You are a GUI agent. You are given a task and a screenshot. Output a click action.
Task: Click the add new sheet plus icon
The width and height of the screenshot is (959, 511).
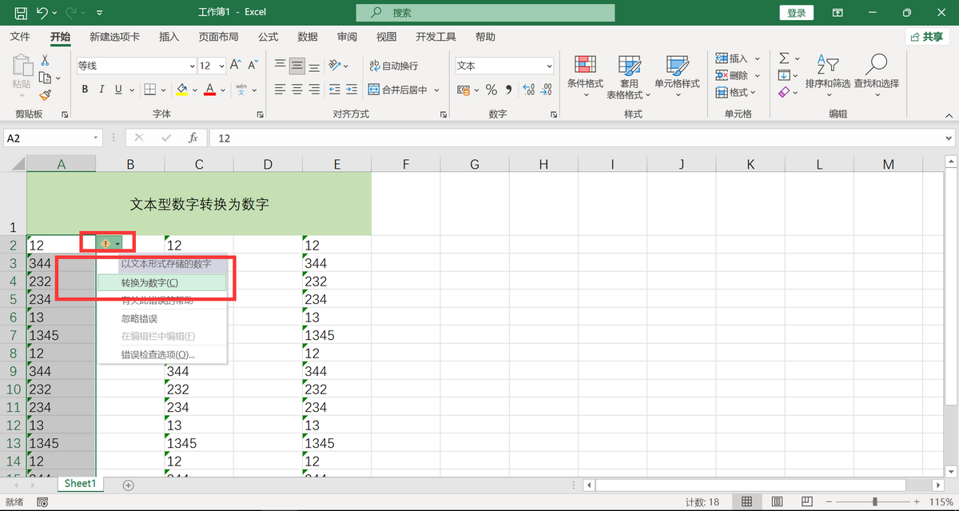(128, 485)
